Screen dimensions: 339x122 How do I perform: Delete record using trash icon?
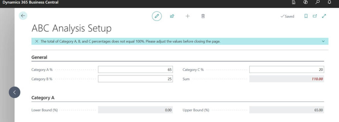pos(203,16)
